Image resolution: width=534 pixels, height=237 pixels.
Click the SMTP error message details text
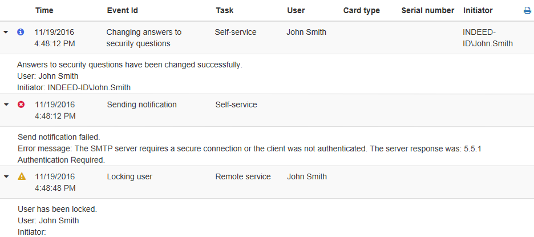tap(249, 154)
